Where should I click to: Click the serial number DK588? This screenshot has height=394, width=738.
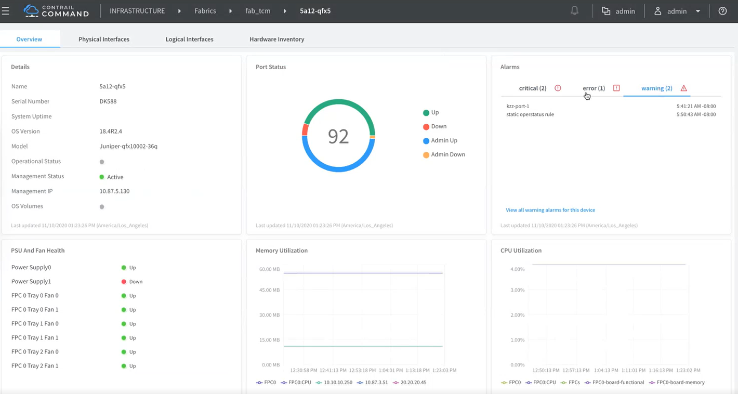coord(108,101)
